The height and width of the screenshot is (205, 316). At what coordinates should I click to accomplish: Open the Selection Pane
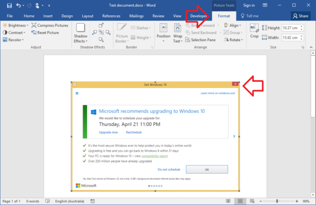[x=201, y=40]
